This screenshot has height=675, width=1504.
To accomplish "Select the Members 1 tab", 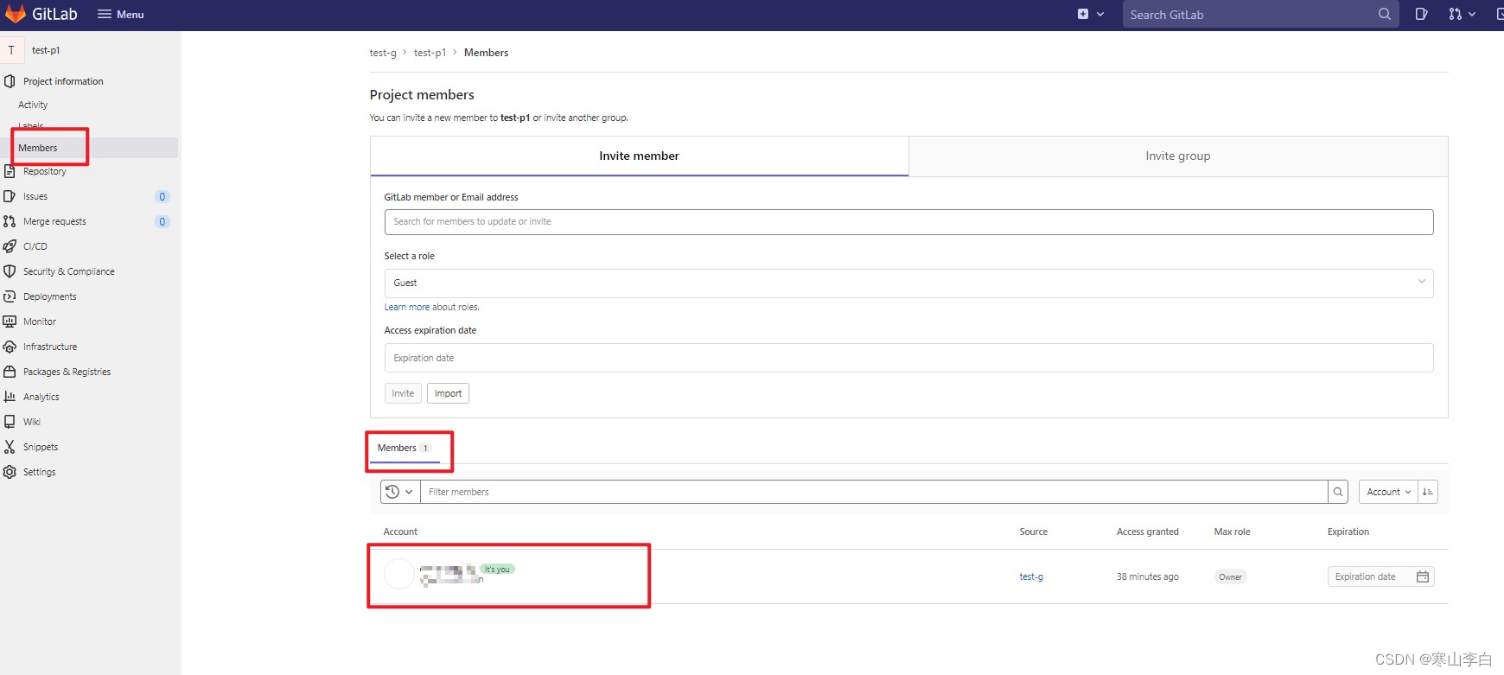I will pyautogui.click(x=405, y=448).
